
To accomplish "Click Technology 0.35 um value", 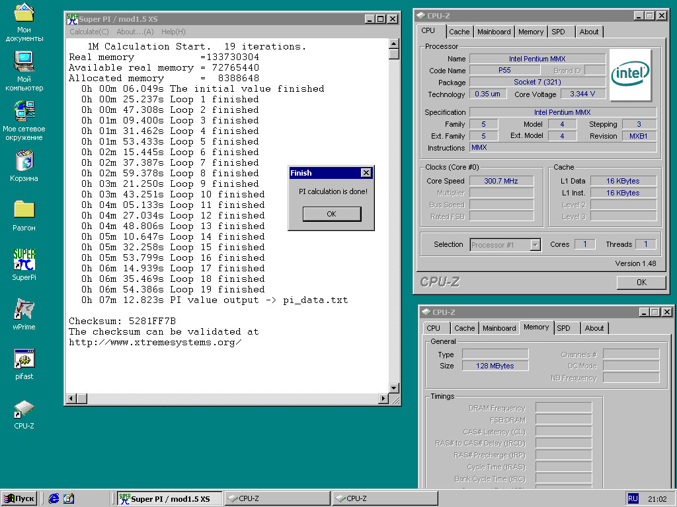I will tap(487, 94).
